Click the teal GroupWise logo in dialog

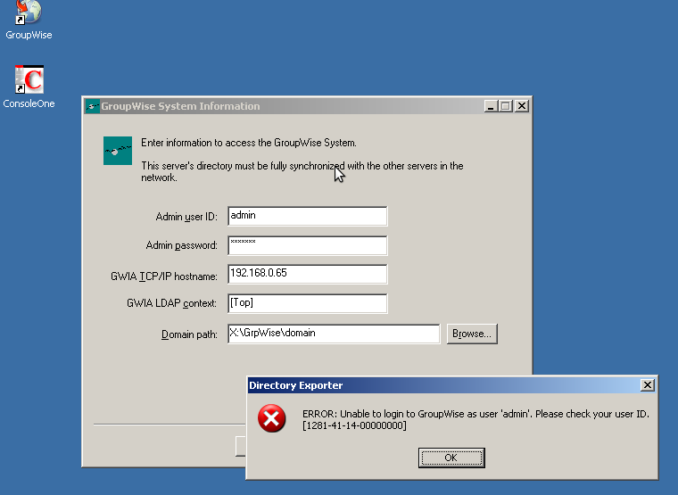pyautogui.click(x=118, y=151)
